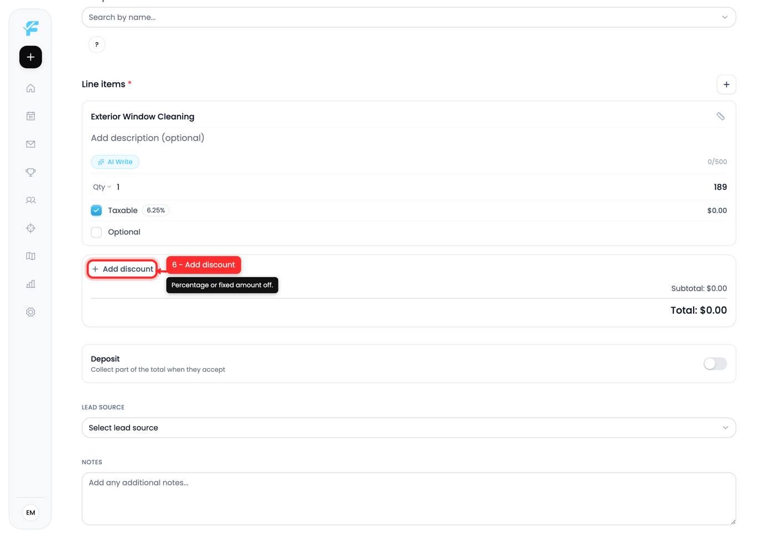This screenshot has height=538, width=775.
Task: Click the Line items heading
Action: [104, 84]
